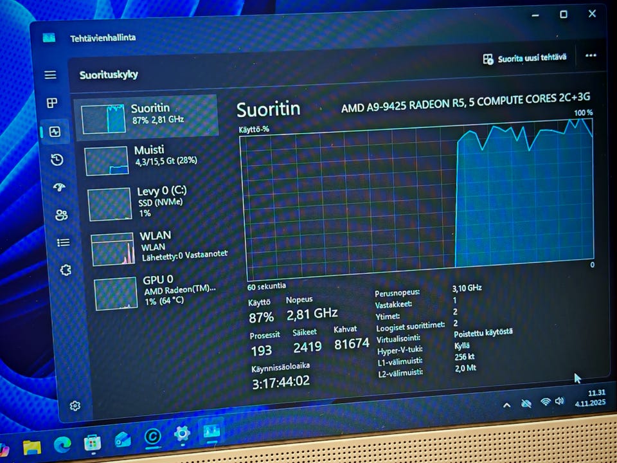Click the CPU usage graph
This screenshot has height=463, width=617.
[418, 199]
